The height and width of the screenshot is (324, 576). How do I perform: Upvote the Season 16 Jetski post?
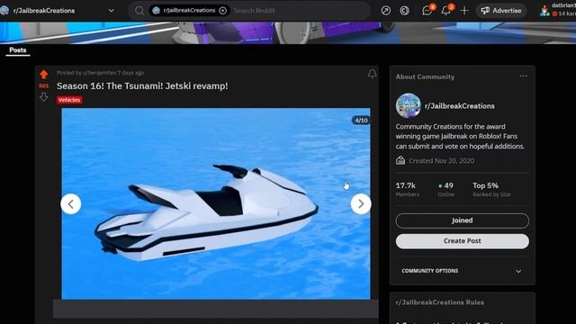(x=44, y=74)
